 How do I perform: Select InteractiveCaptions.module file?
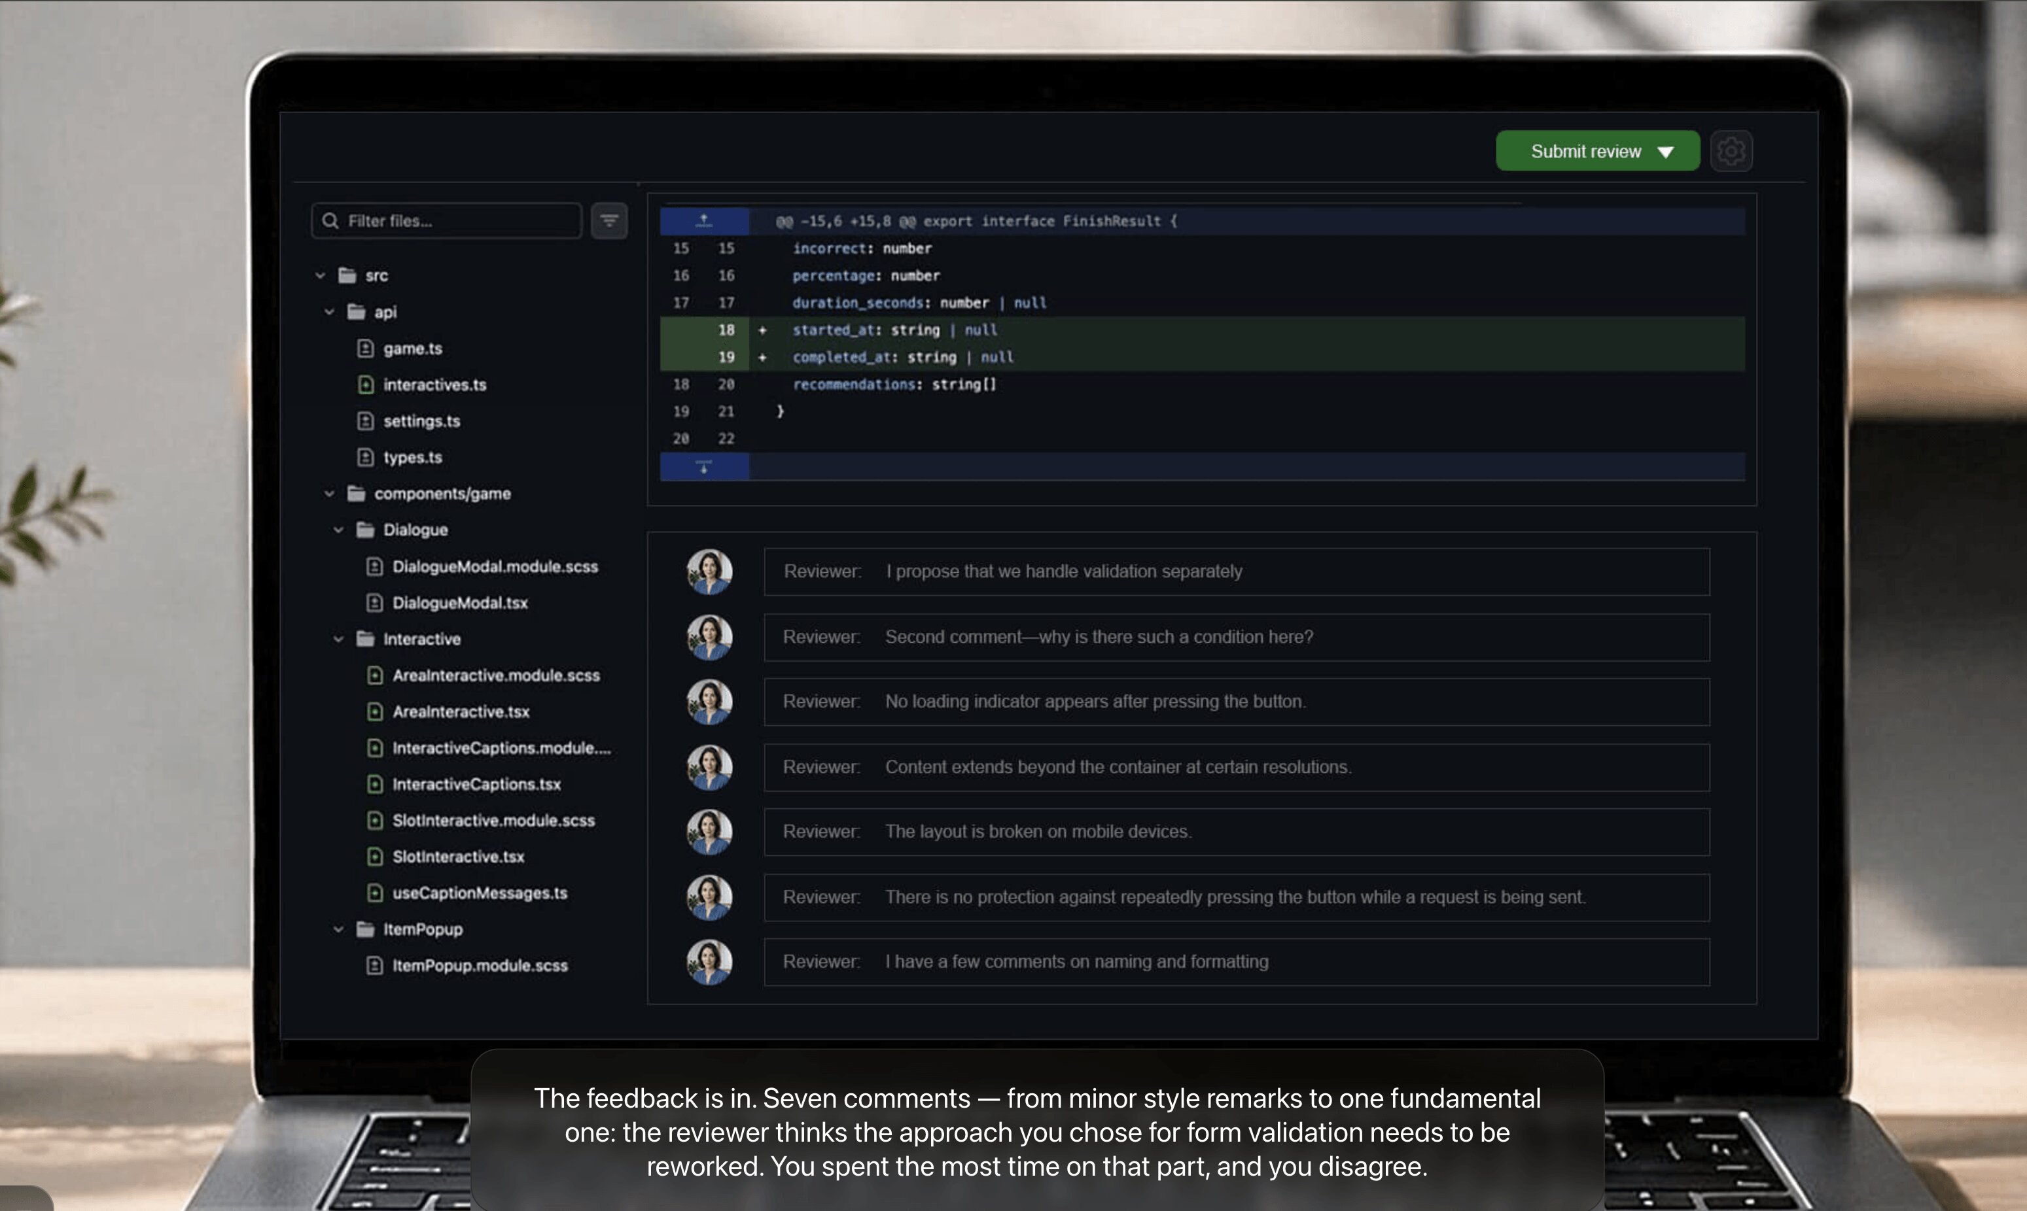click(489, 747)
